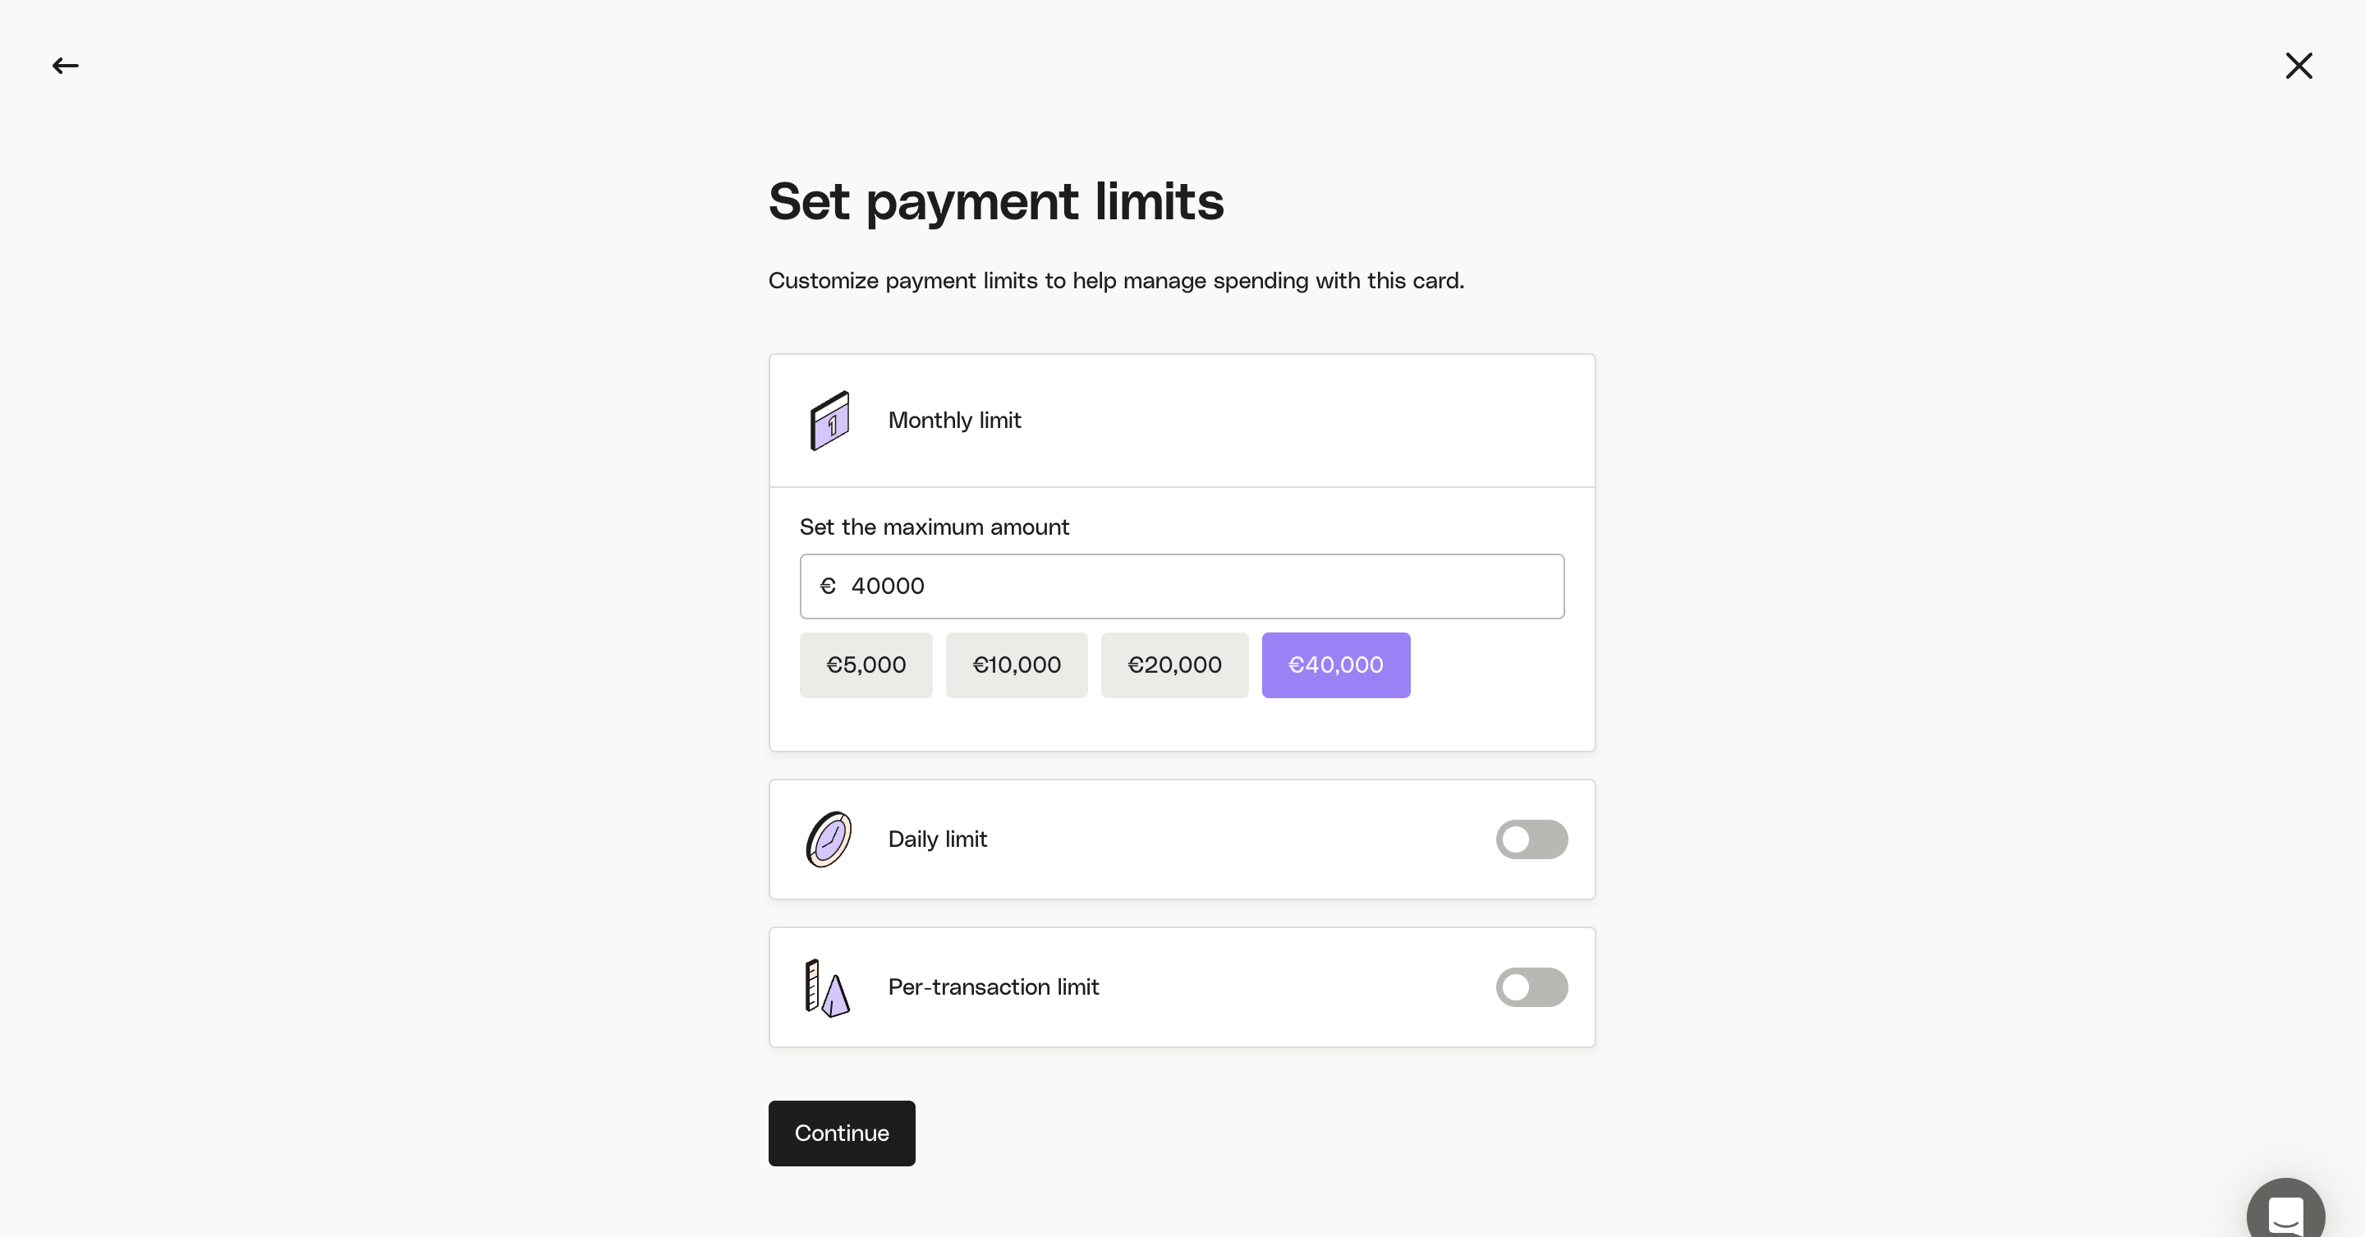Select the €20,000 preset amount
The height and width of the screenshot is (1237, 2365).
click(x=1173, y=664)
